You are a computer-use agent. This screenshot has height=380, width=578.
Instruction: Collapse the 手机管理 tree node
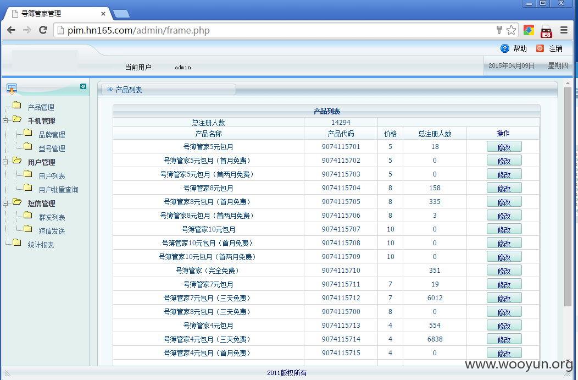(x=5, y=120)
